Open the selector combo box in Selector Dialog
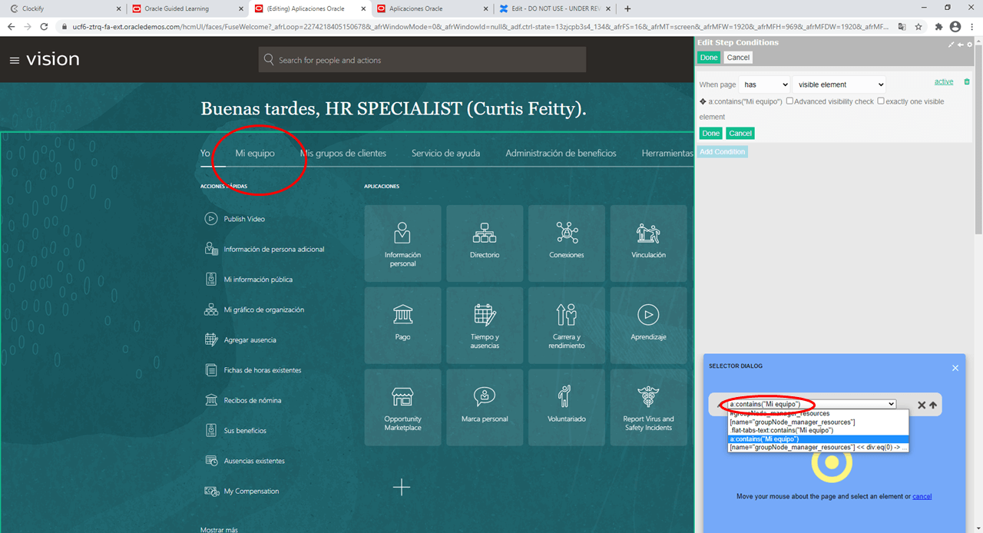 pos(812,405)
